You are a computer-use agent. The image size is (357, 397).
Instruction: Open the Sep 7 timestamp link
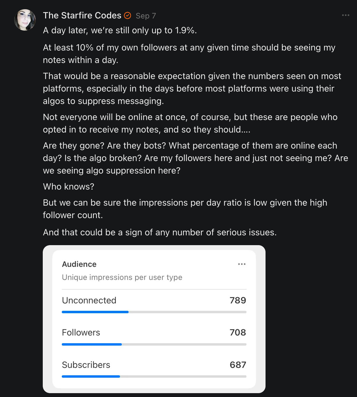(x=146, y=16)
